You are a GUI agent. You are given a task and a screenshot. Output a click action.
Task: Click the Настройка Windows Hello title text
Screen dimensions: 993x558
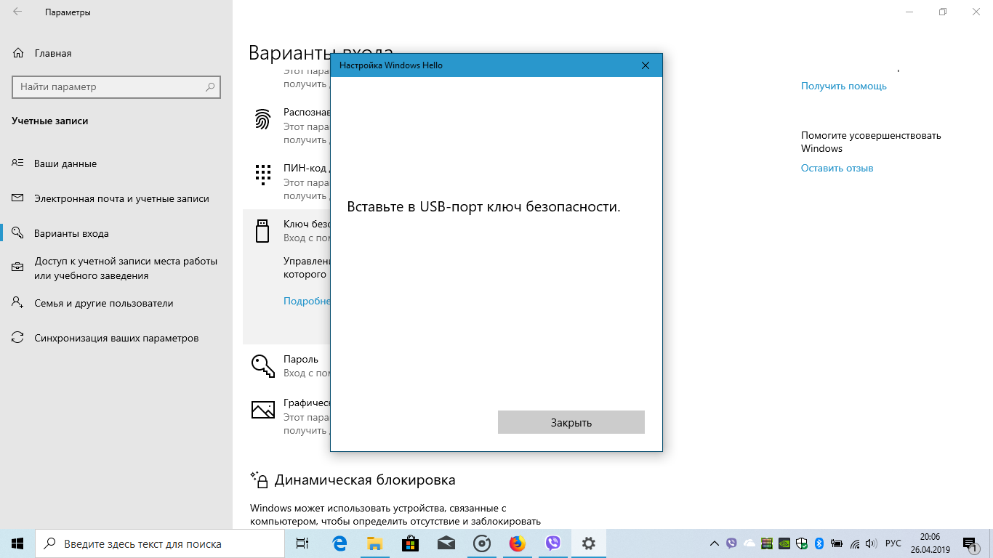pyautogui.click(x=391, y=65)
